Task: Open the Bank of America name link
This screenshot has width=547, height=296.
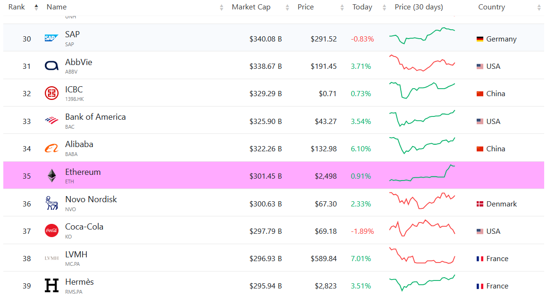Action: pyautogui.click(x=95, y=117)
